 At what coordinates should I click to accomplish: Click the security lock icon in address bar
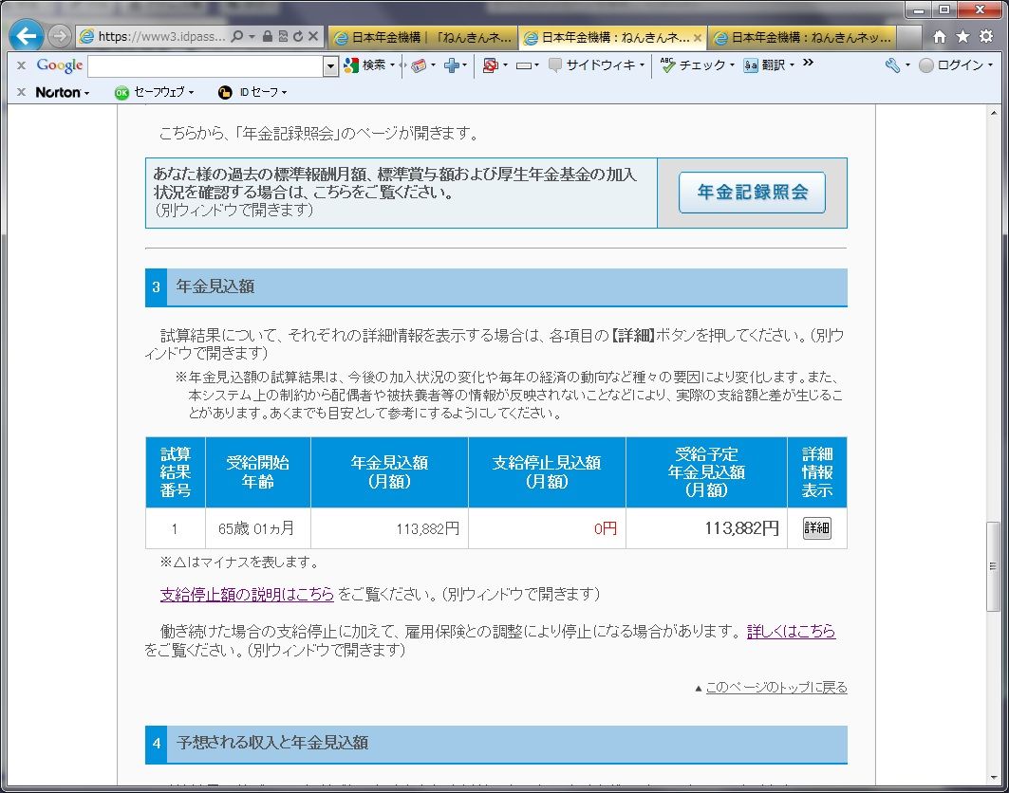point(267,36)
